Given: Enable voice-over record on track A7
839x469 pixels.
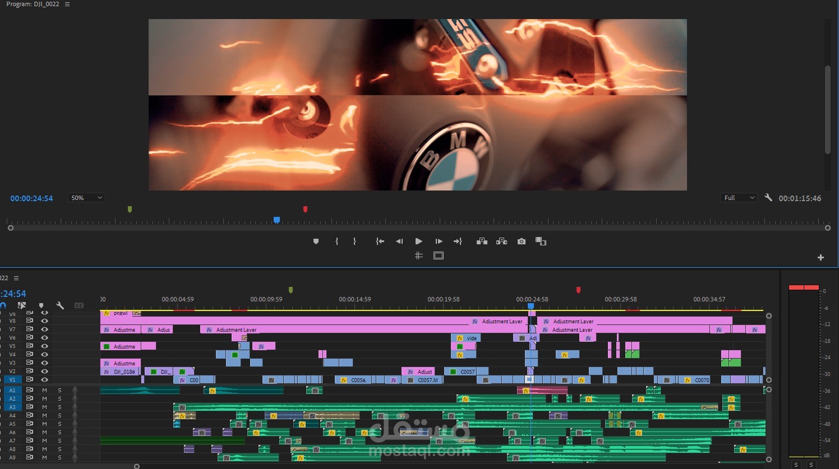Looking at the screenshot, I should (x=75, y=440).
